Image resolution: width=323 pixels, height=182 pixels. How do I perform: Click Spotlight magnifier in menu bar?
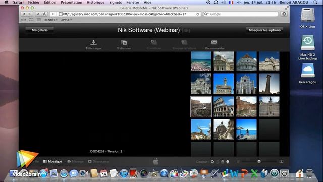(315, 2)
